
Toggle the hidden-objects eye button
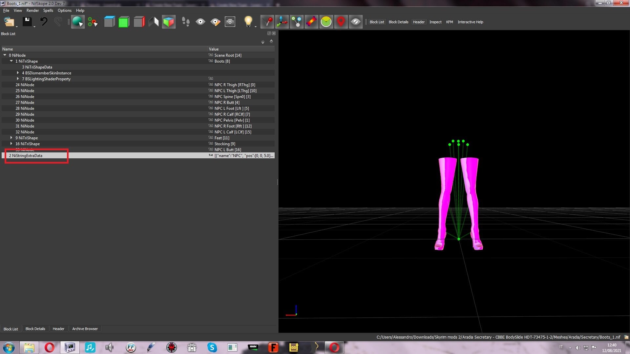[356, 22]
